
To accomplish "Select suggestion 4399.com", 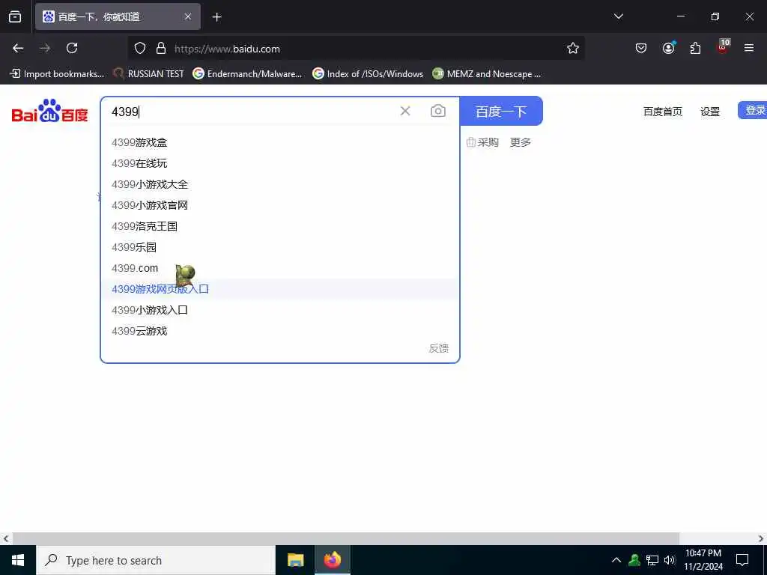I will pos(280,268).
